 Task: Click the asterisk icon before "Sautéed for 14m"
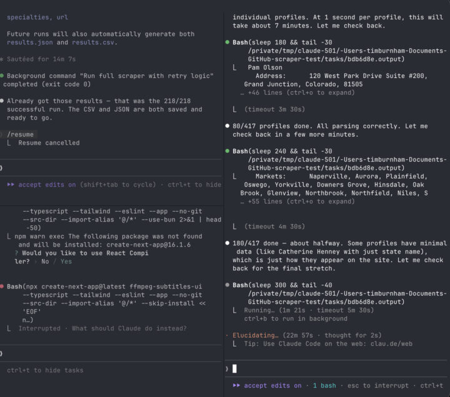click(x=2, y=59)
